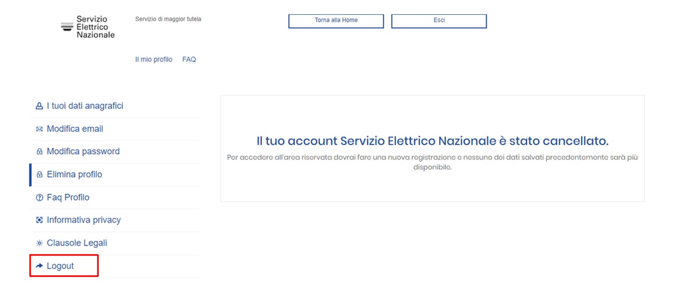
Task: Click the lock icon beside Modifica password
Action: 40,152
